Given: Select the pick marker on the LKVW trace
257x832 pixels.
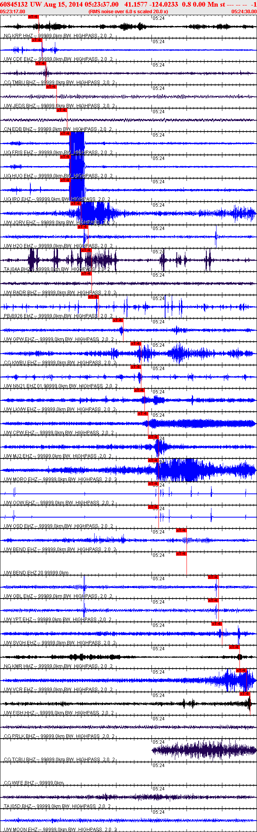Looking at the screenshot, I should tap(139, 390).
